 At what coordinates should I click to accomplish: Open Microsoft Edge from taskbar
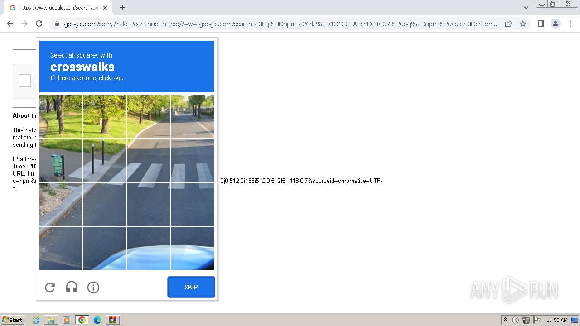pos(97,320)
